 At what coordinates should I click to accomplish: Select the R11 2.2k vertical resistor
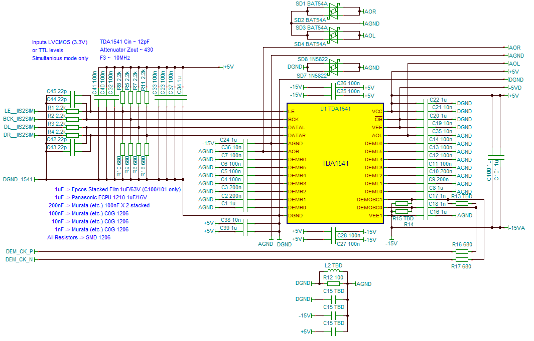click(x=147, y=98)
